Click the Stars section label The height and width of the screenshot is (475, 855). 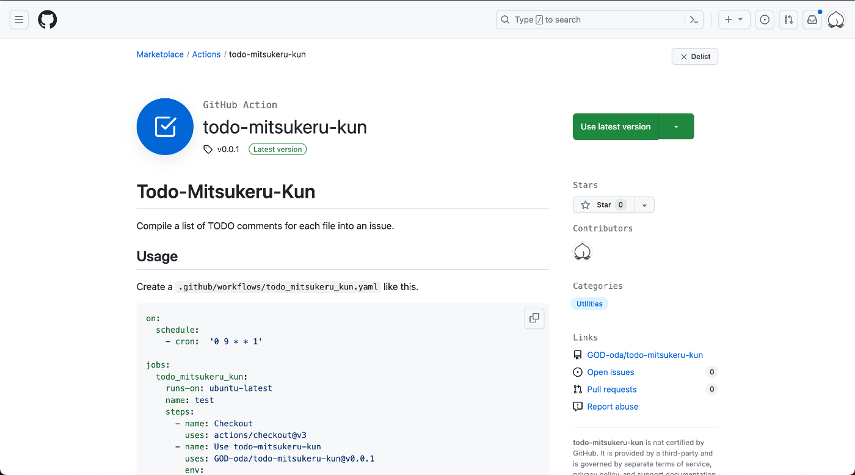pyautogui.click(x=585, y=185)
